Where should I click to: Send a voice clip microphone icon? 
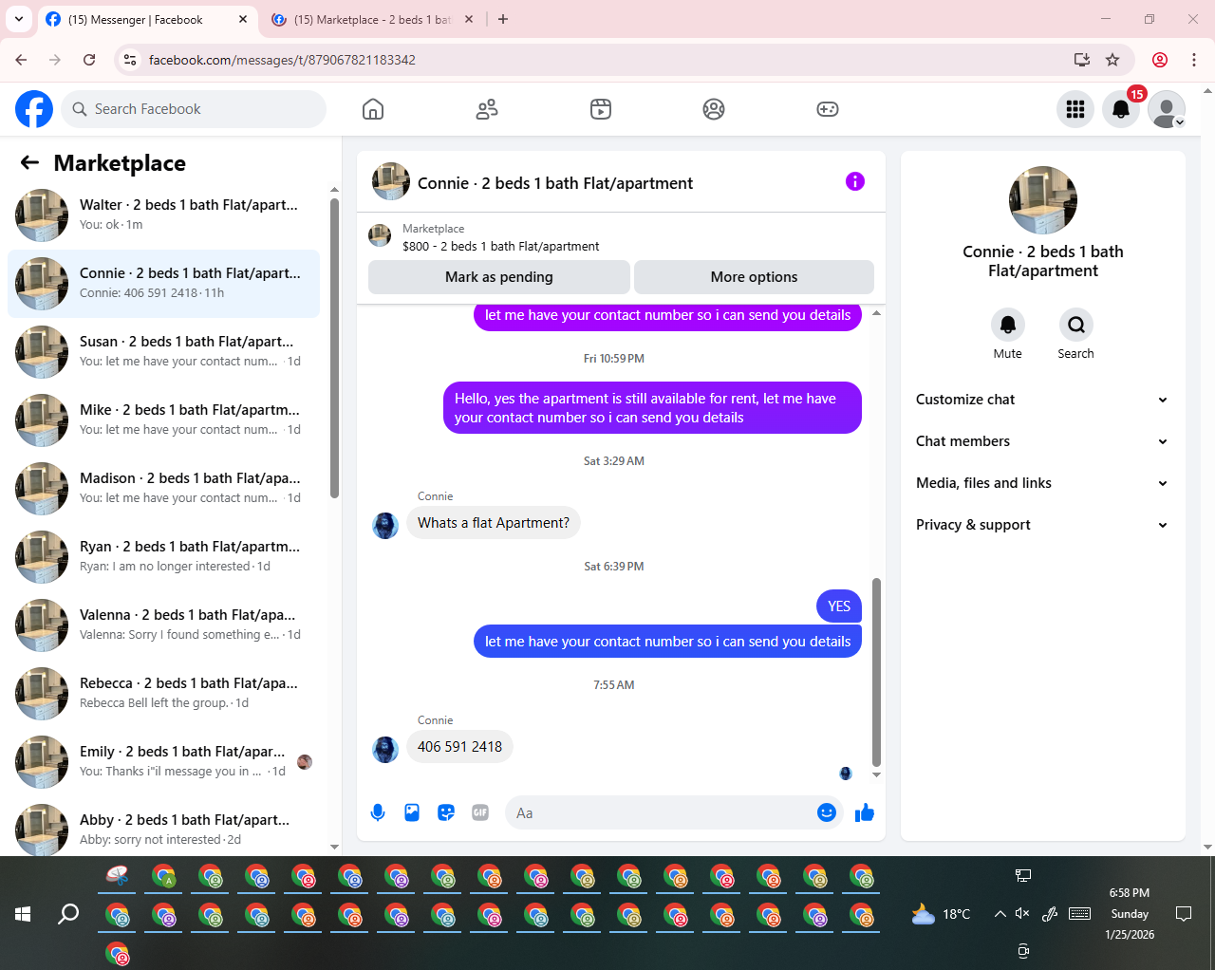click(x=378, y=812)
